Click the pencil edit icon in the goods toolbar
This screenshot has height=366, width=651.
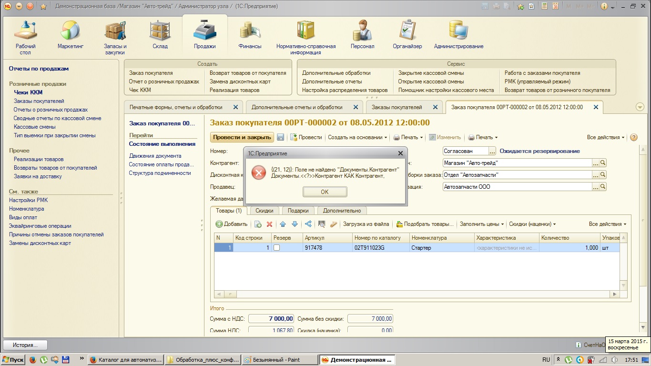coord(334,224)
